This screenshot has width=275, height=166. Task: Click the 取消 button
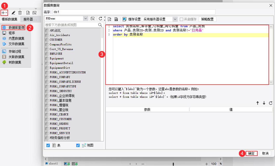[265, 153]
